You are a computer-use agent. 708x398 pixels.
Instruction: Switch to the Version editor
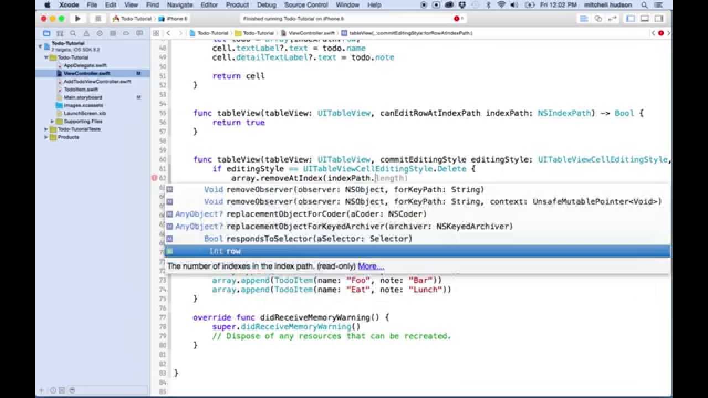(612, 18)
